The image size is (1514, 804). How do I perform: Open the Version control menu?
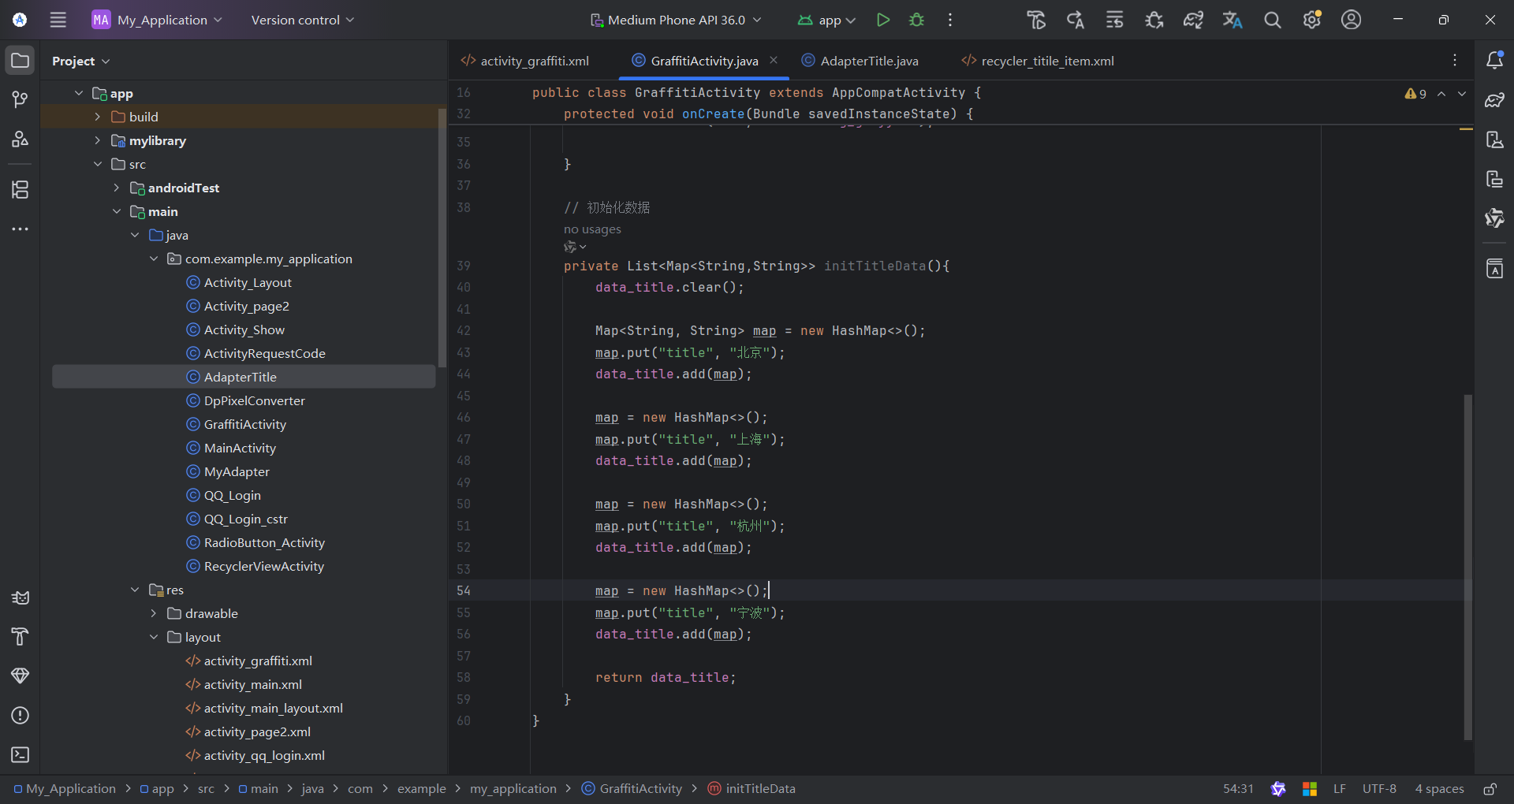point(302,20)
